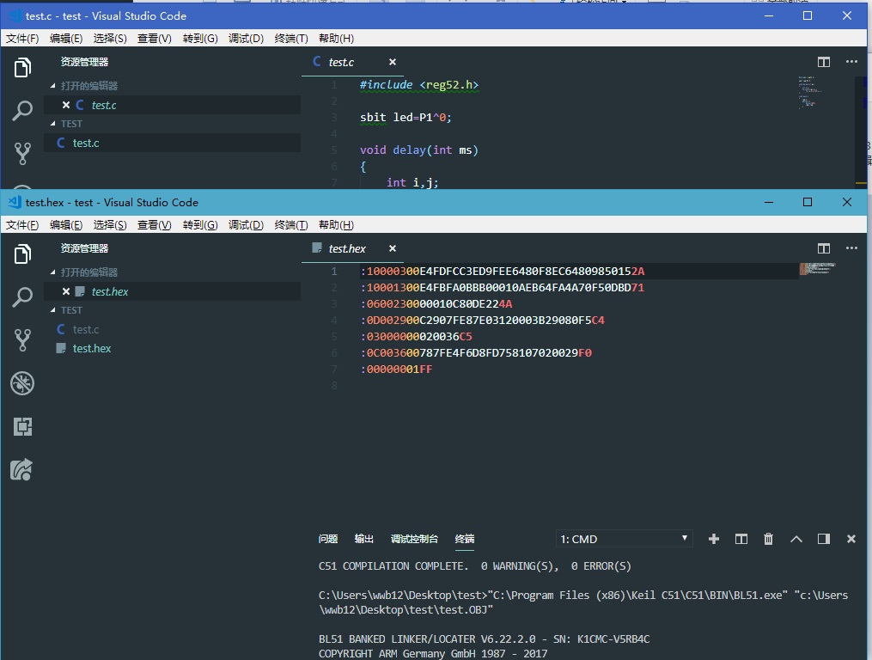The height and width of the screenshot is (660, 872).
Task: Maximize terminal panel with up chevron
Action: coord(796,539)
